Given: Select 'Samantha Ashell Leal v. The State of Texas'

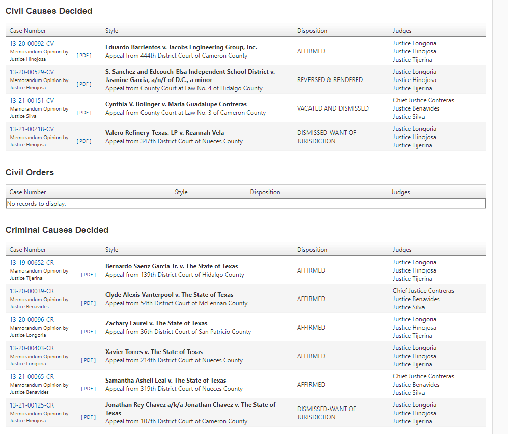Looking at the screenshot, I should [x=165, y=381].
